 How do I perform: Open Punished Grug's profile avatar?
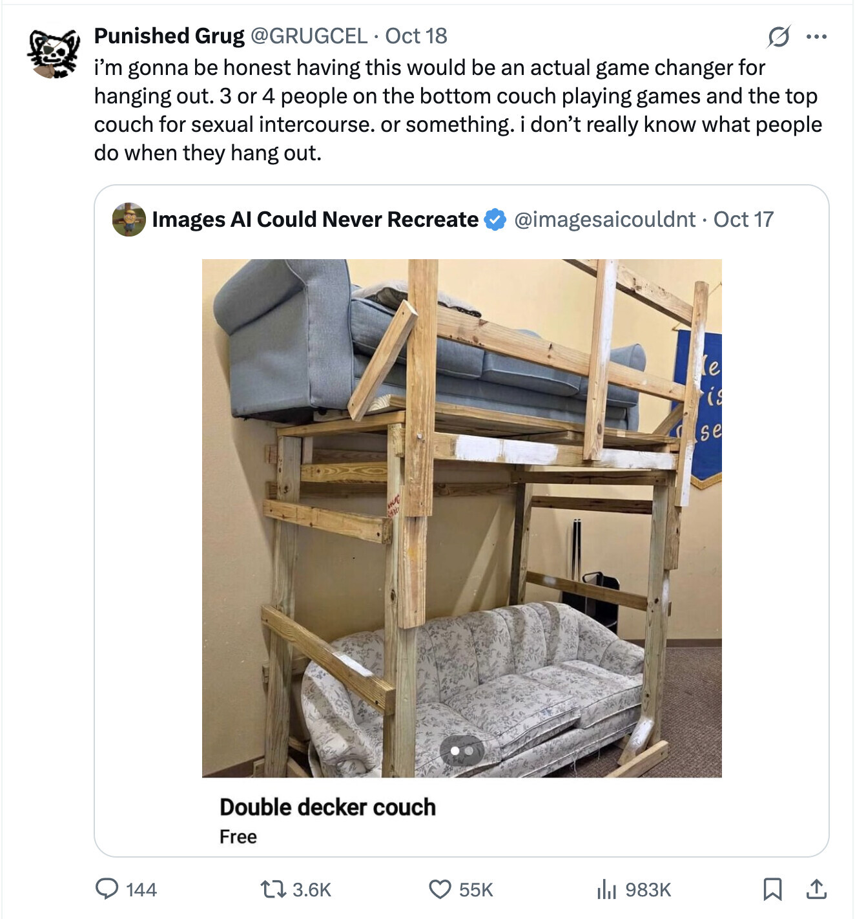coord(54,53)
